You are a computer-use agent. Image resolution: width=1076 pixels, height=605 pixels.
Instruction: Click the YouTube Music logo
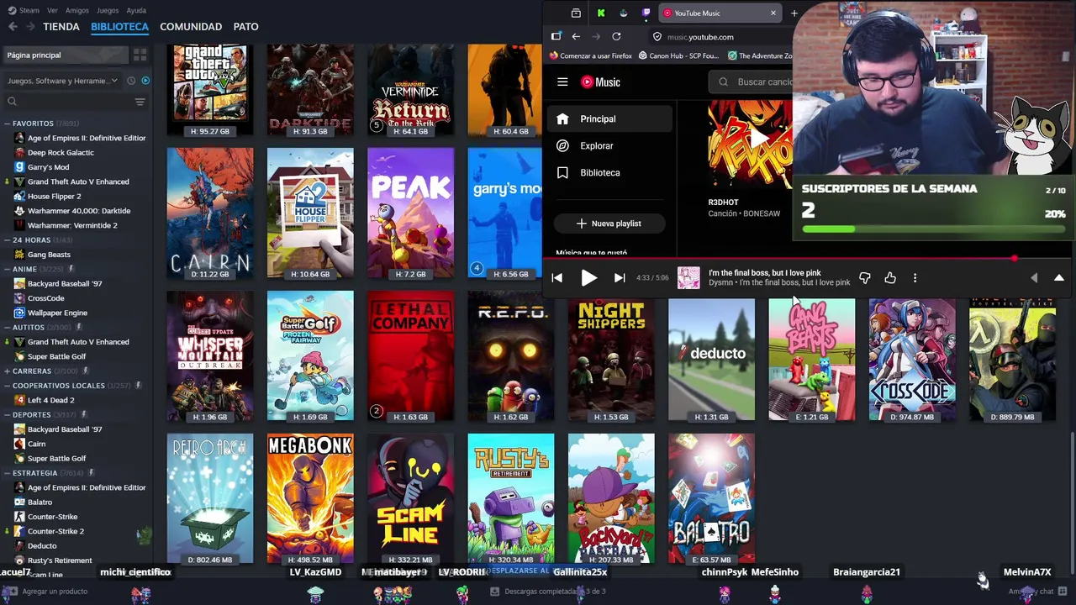pyautogui.click(x=601, y=82)
